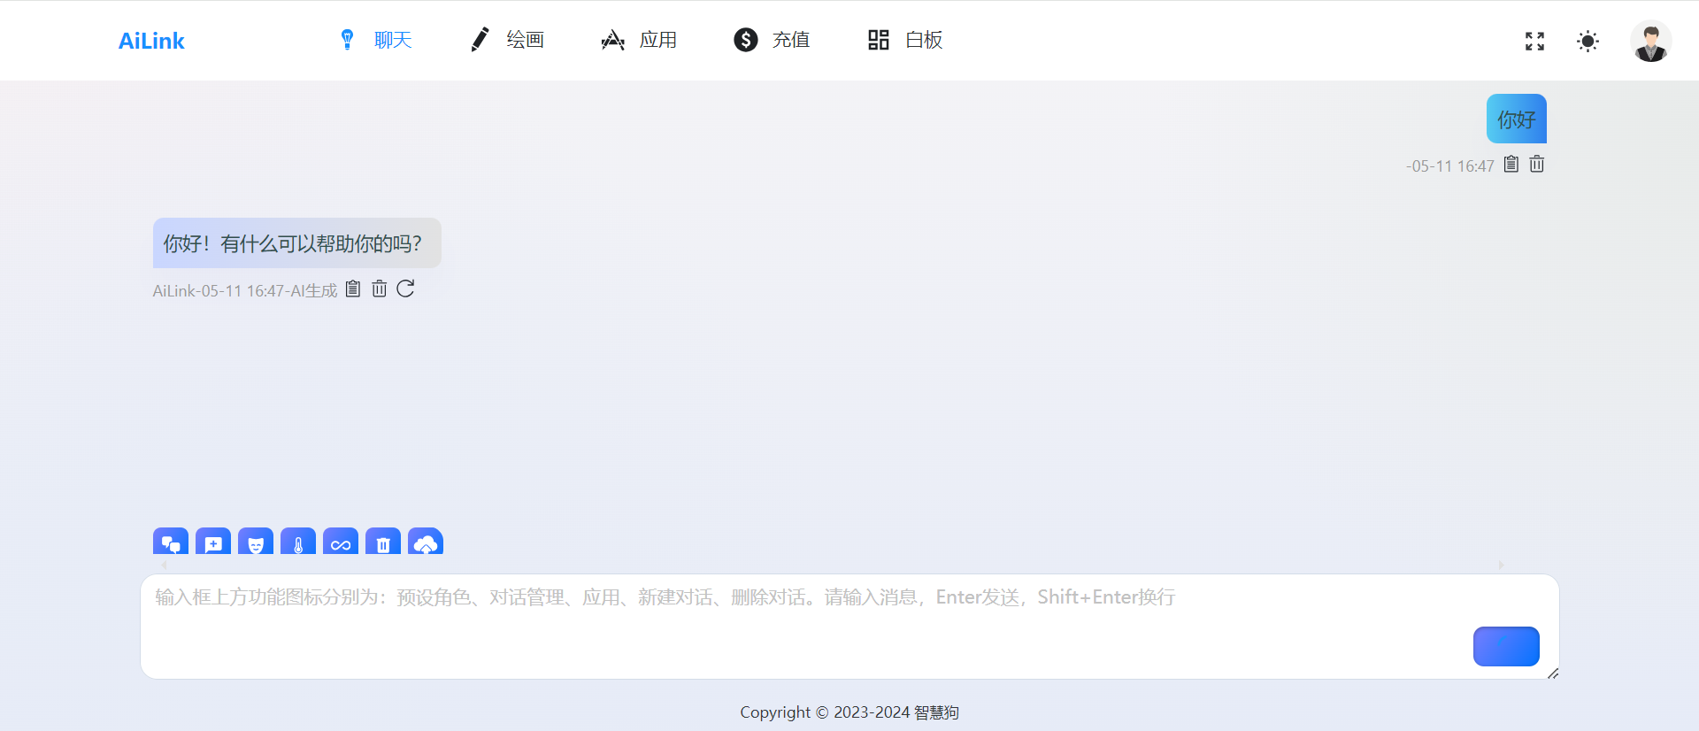Toggle fullscreen mode
The height and width of the screenshot is (731, 1699).
[1535, 41]
